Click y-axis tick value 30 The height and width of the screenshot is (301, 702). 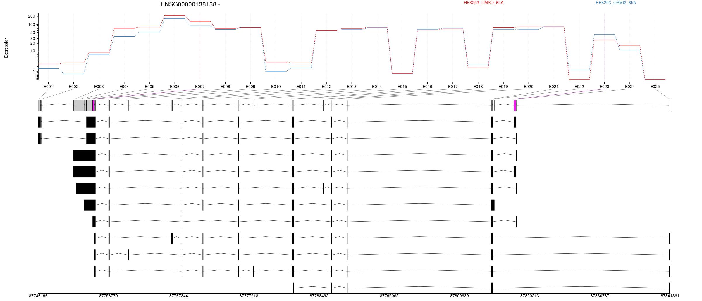32,39
